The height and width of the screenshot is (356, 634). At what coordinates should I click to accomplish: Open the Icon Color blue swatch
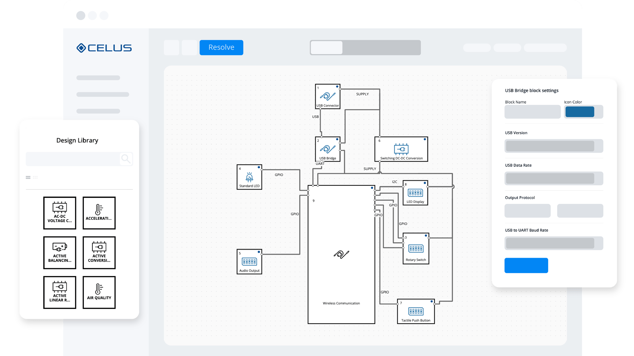580,112
